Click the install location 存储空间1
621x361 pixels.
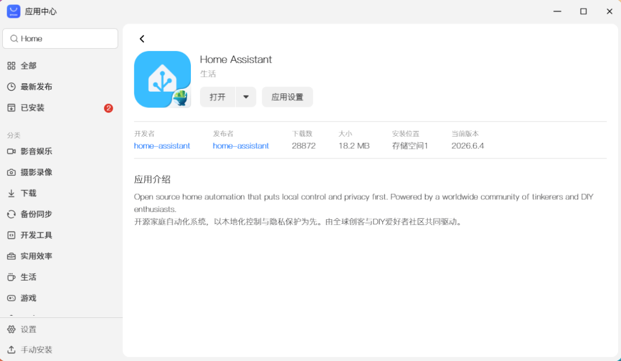(x=410, y=146)
